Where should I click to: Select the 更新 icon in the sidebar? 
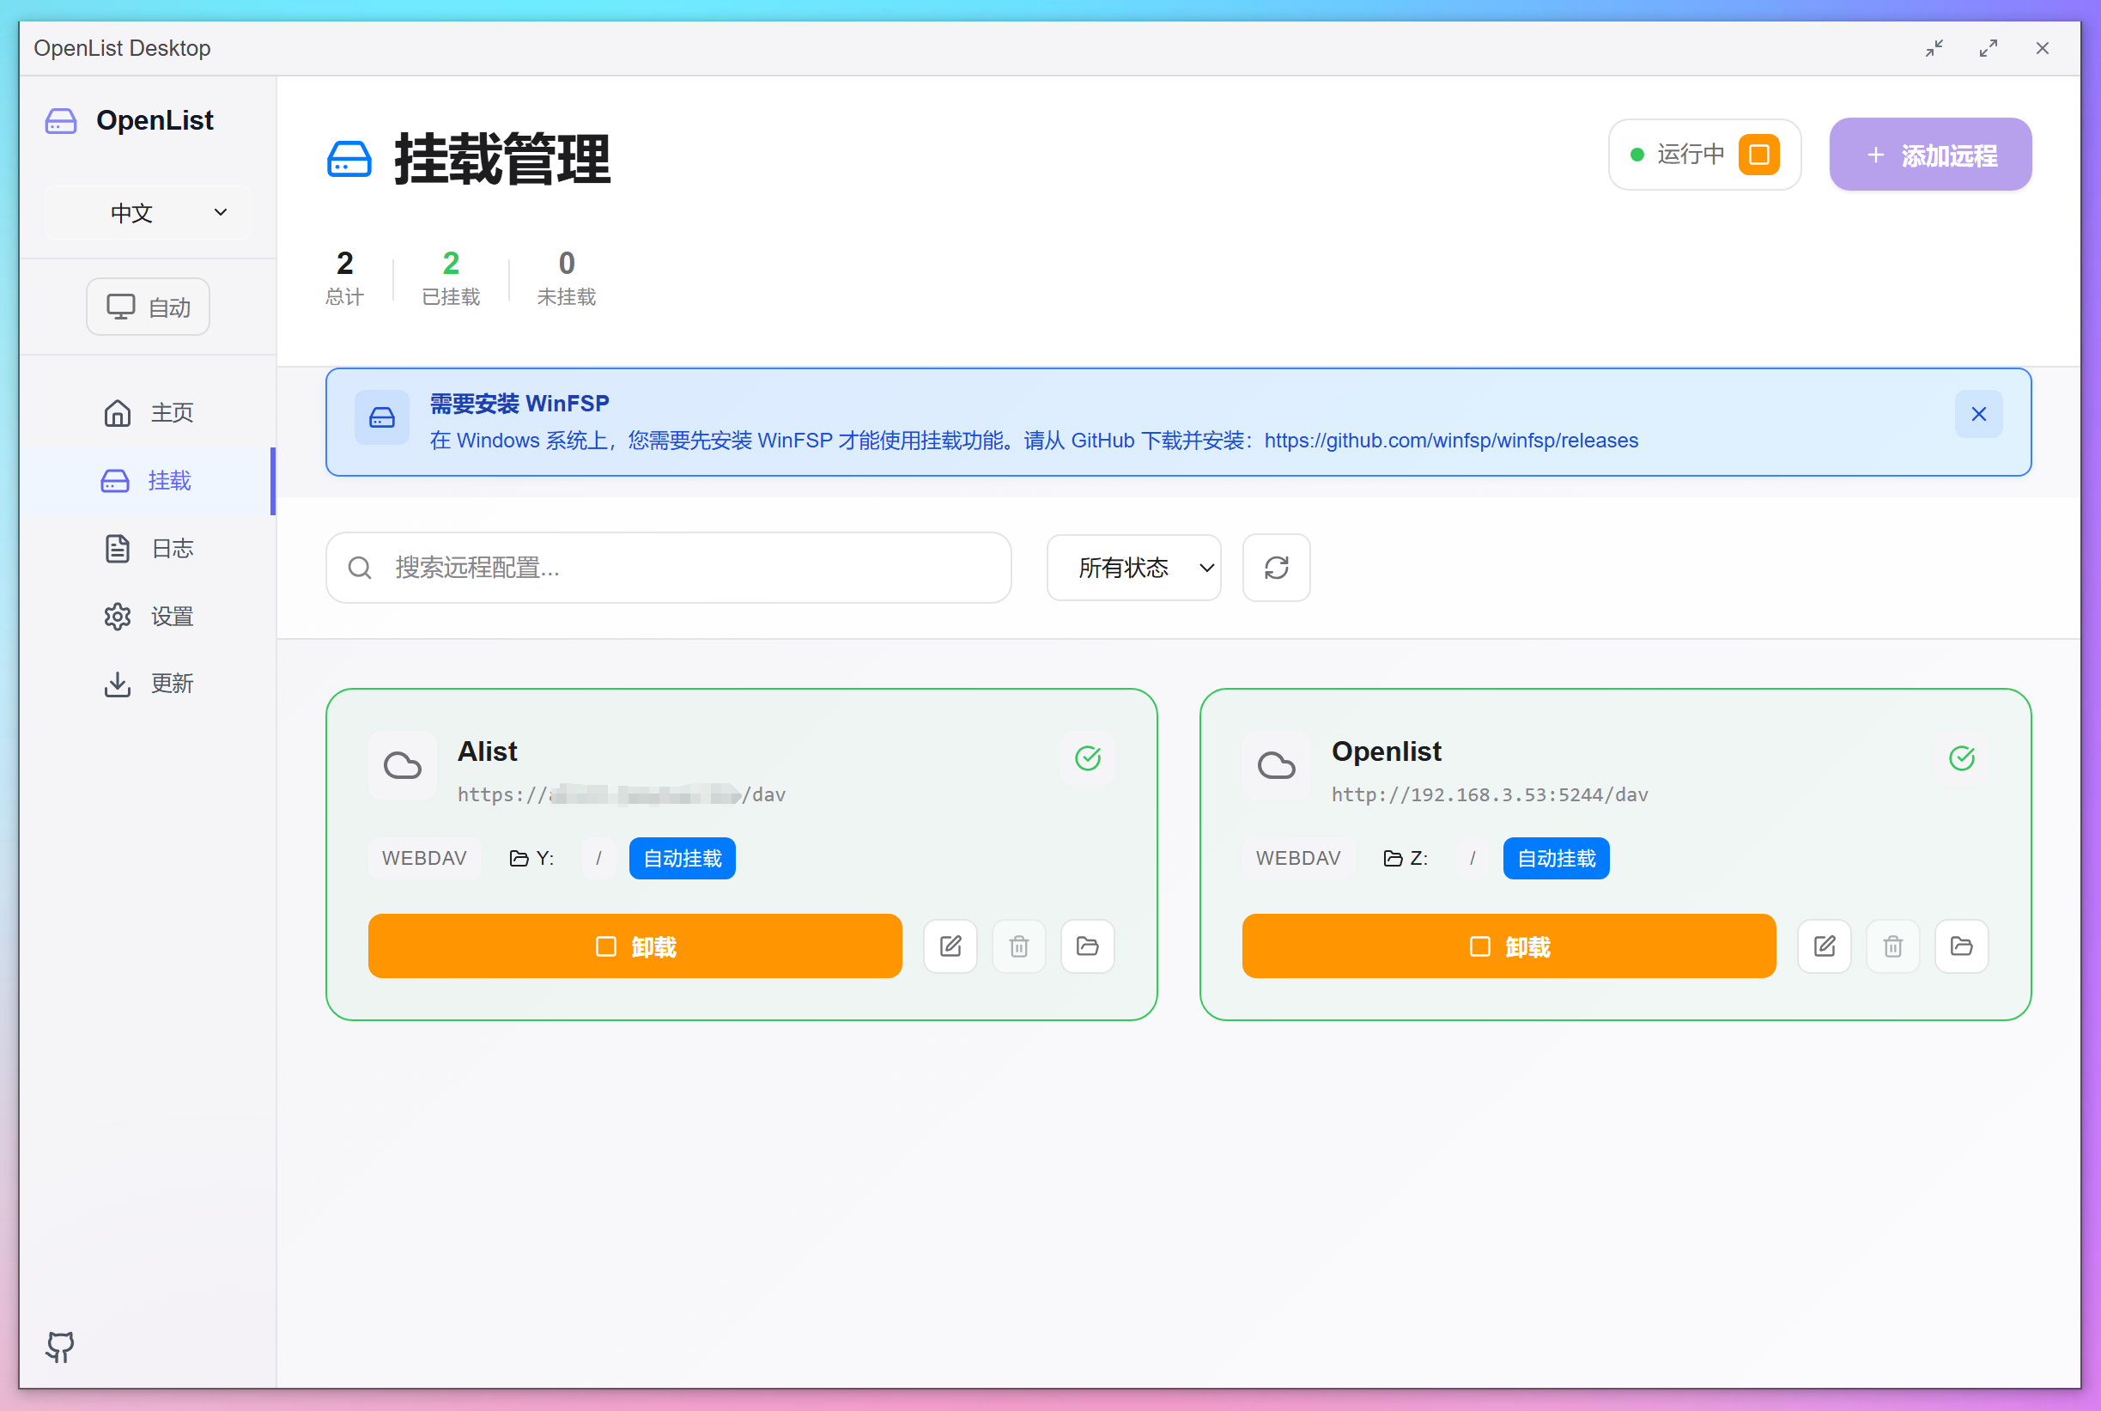[118, 683]
